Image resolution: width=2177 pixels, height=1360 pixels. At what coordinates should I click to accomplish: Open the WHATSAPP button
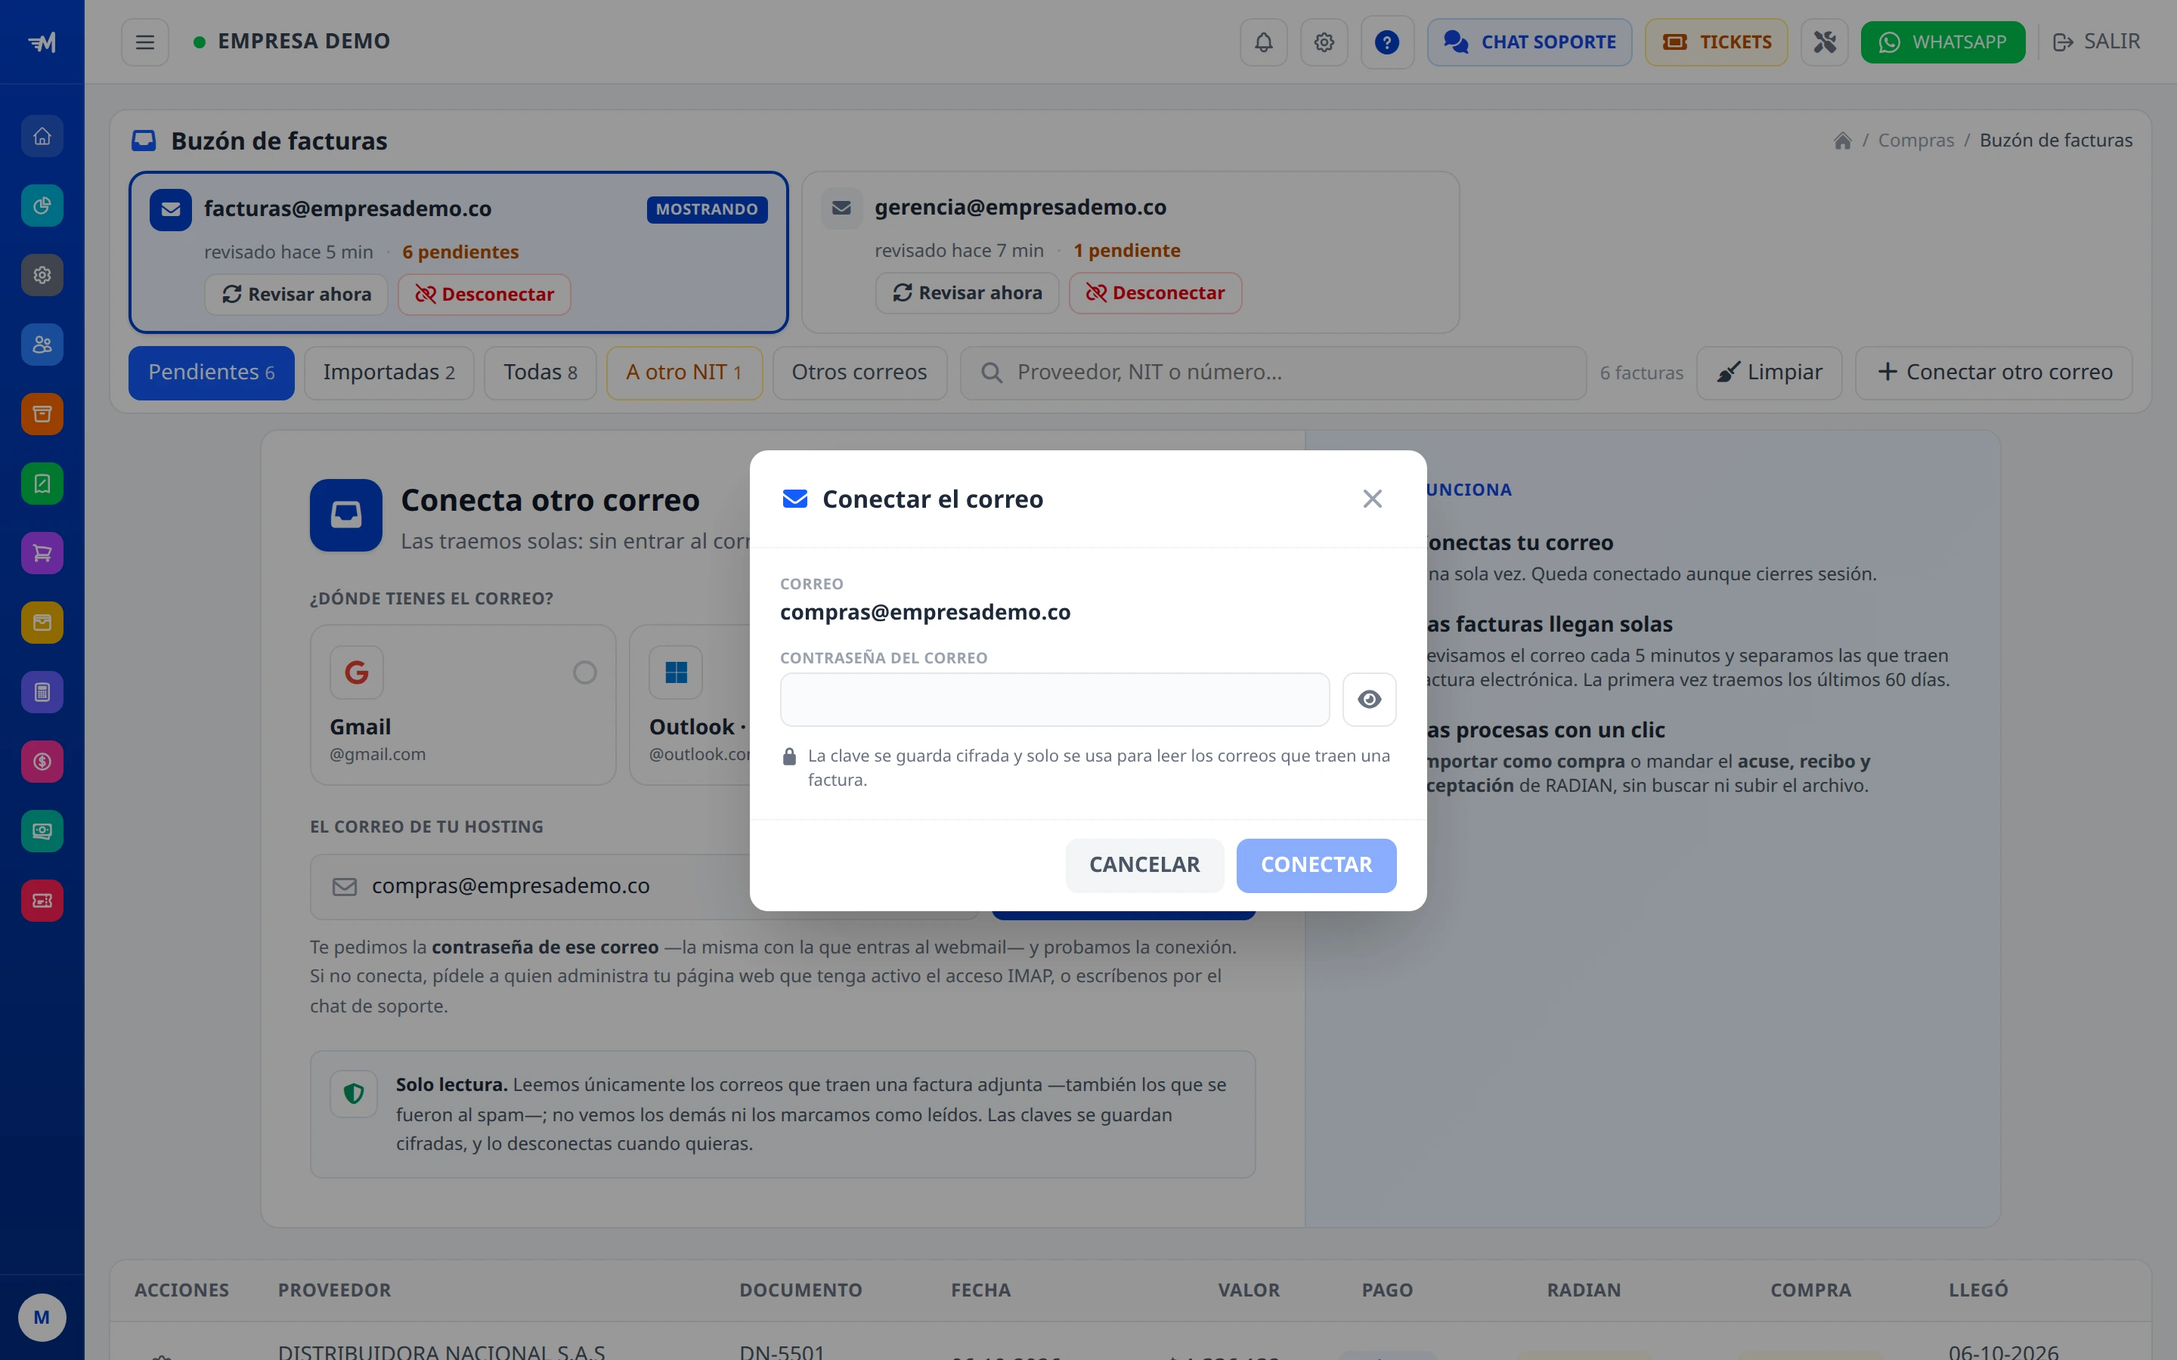[1943, 42]
